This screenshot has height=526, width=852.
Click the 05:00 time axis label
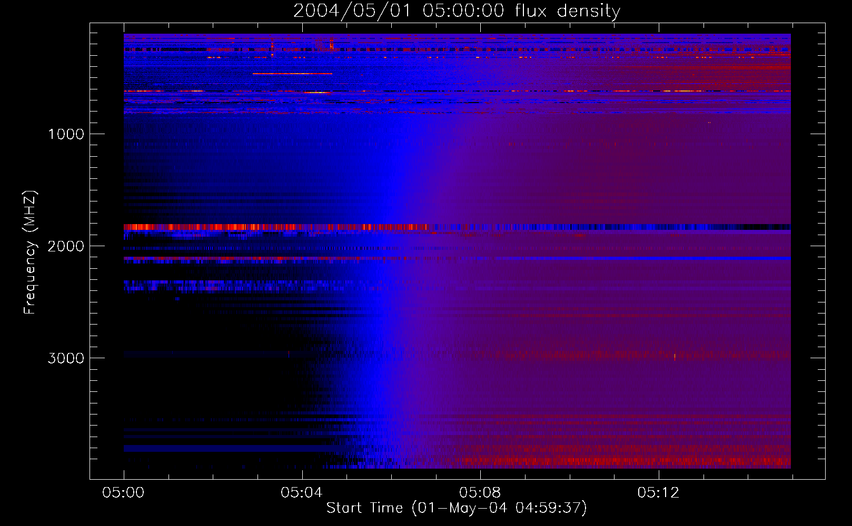point(123,493)
